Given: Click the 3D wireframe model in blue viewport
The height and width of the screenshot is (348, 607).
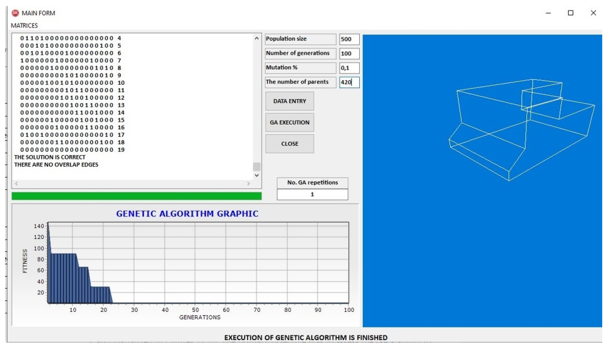Looking at the screenshot, I should (x=522, y=127).
